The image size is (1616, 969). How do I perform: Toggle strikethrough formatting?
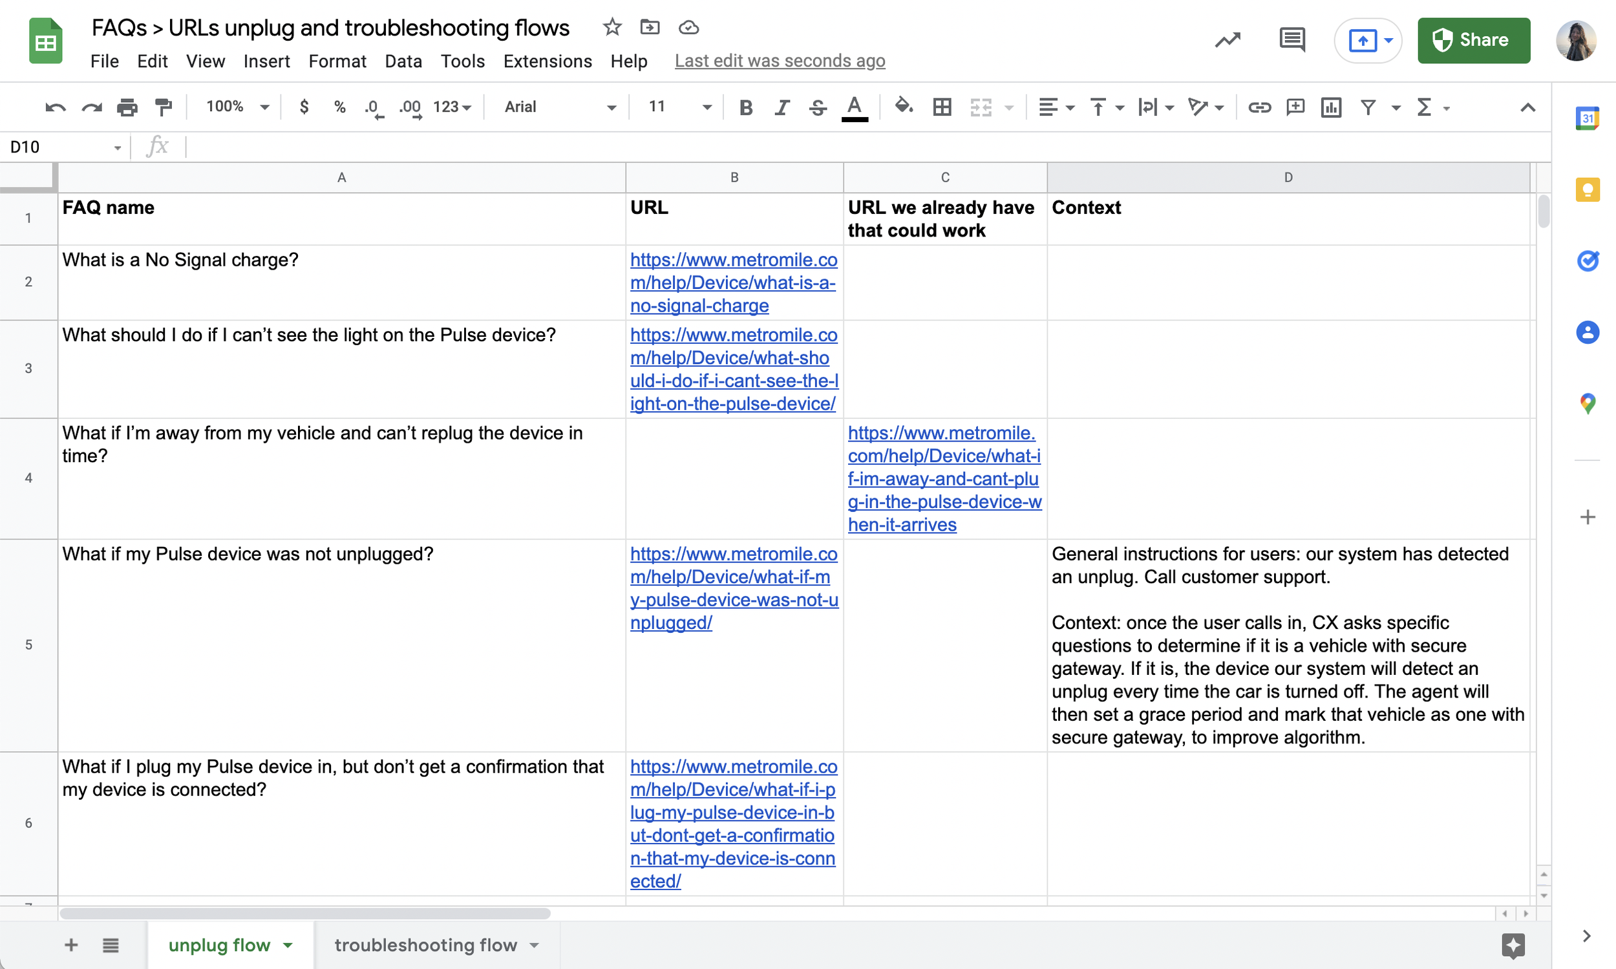coord(818,107)
